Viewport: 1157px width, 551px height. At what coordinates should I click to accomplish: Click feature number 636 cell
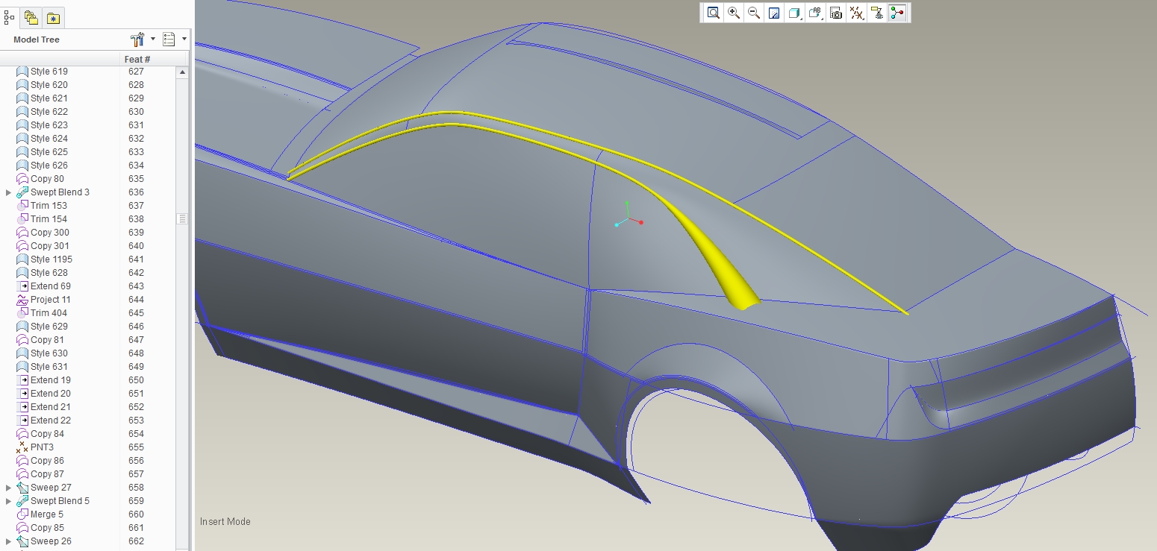pyautogui.click(x=136, y=192)
